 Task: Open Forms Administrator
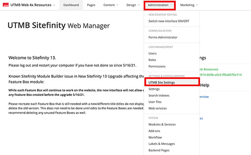click(163, 37)
